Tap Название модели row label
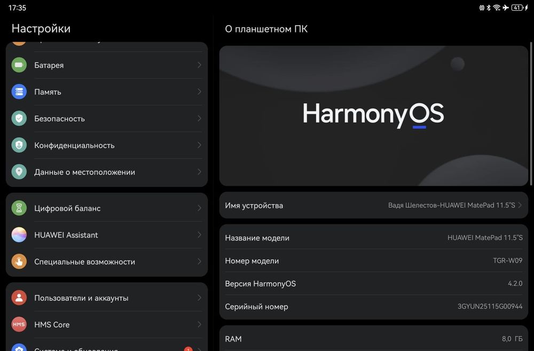Image resolution: width=534 pixels, height=351 pixels. click(x=257, y=238)
